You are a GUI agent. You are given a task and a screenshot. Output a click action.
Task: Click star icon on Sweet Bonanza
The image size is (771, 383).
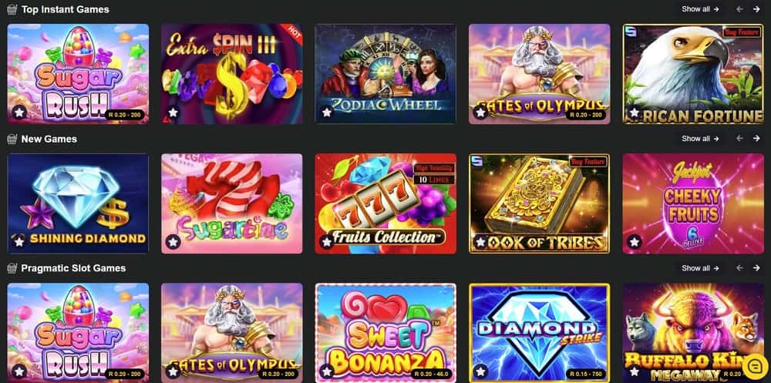[327, 371]
